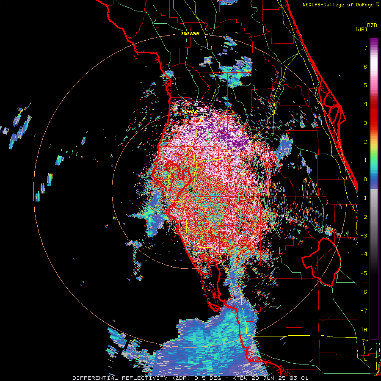
Task: Click the TH label on the scale
Action: [x=364, y=330]
